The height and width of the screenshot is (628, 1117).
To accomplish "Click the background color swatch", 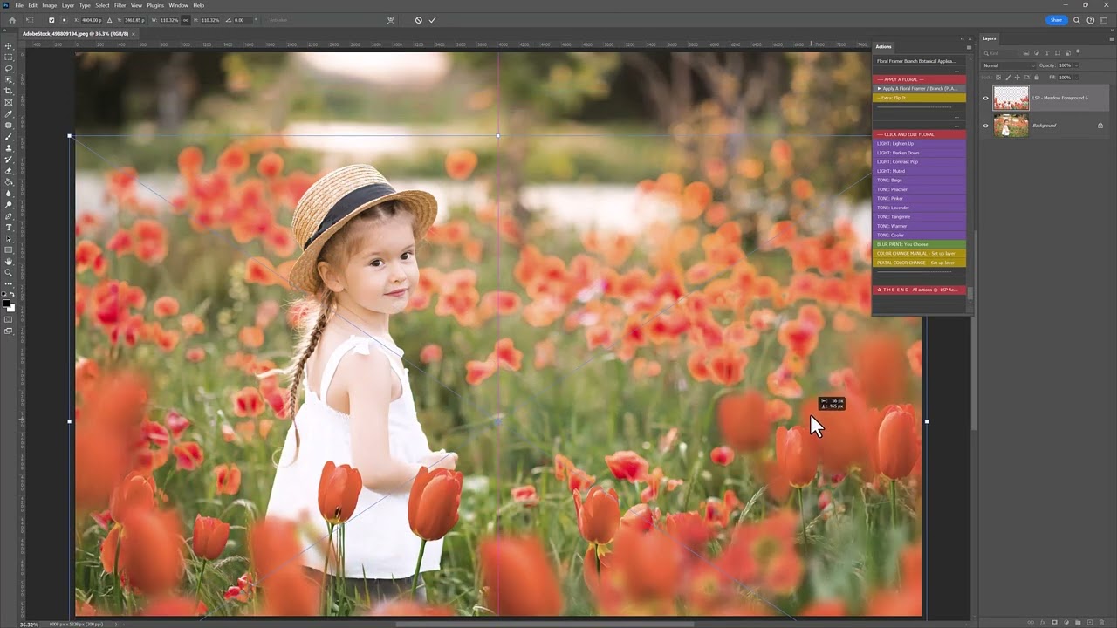I will tap(11, 309).
